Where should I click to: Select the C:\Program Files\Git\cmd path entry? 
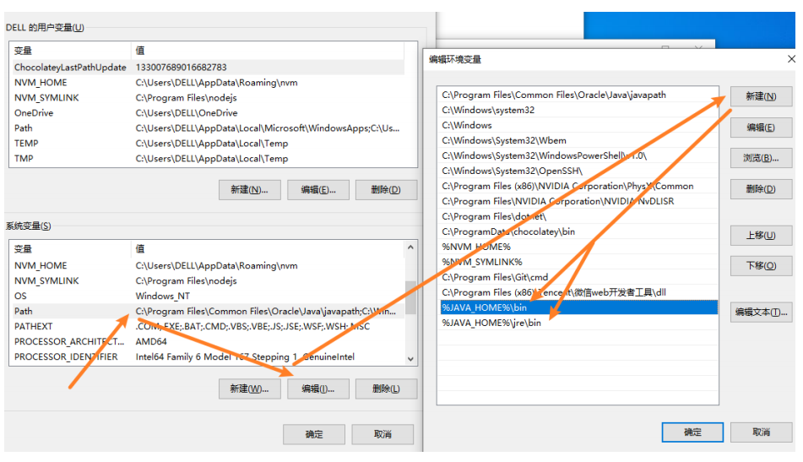click(x=495, y=278)
